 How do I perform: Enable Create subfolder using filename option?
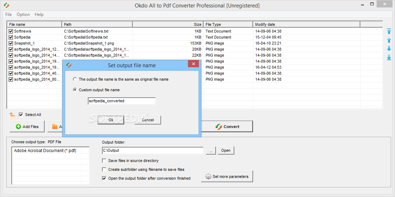[104, 169]
